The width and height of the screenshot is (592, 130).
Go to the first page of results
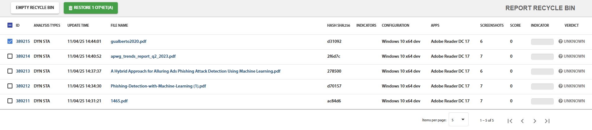[510, 121]
